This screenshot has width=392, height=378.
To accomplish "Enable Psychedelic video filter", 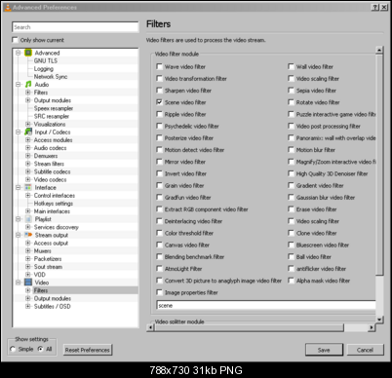I will 159,126.
